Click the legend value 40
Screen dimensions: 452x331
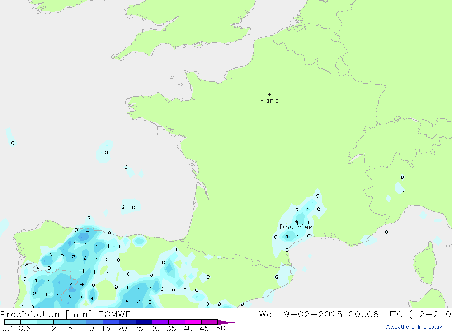[x=188, y=328]
